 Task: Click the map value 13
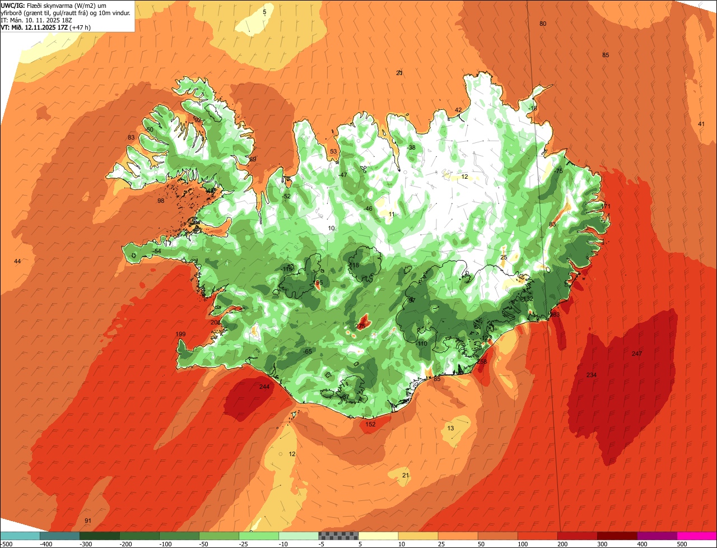(x=451, y=428)
